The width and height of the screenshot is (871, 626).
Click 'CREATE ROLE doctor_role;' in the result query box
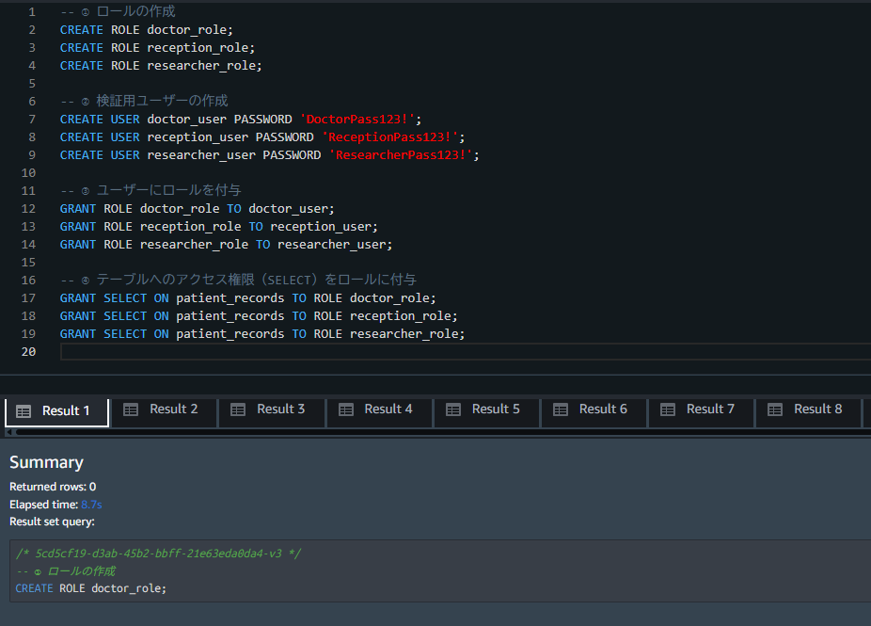pos(90,588)
